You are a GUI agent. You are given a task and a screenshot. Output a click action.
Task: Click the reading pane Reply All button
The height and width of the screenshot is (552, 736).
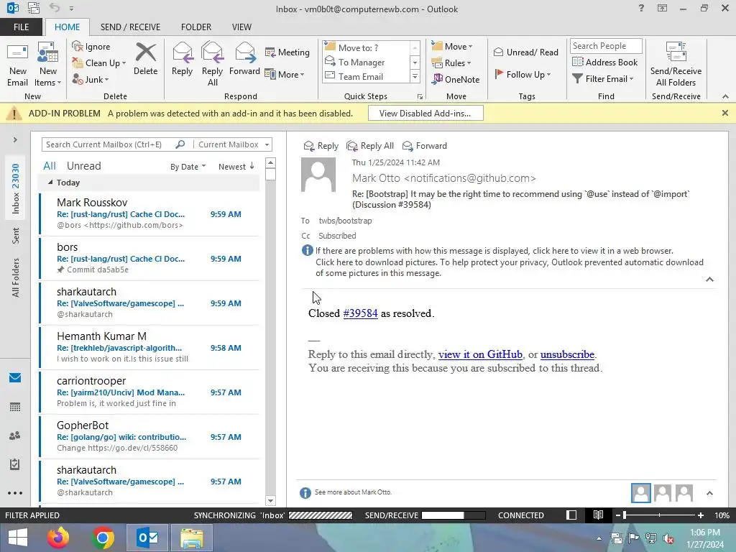(x=370, y=146)
